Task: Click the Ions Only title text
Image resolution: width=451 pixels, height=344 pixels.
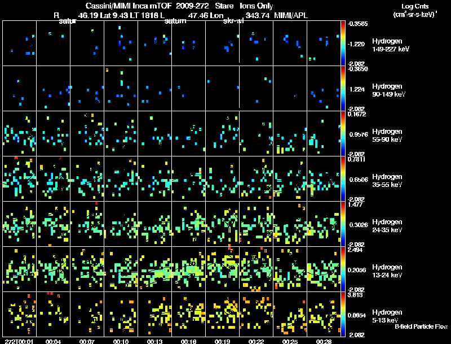Action: pyautogui.click(x=257, y=6)
